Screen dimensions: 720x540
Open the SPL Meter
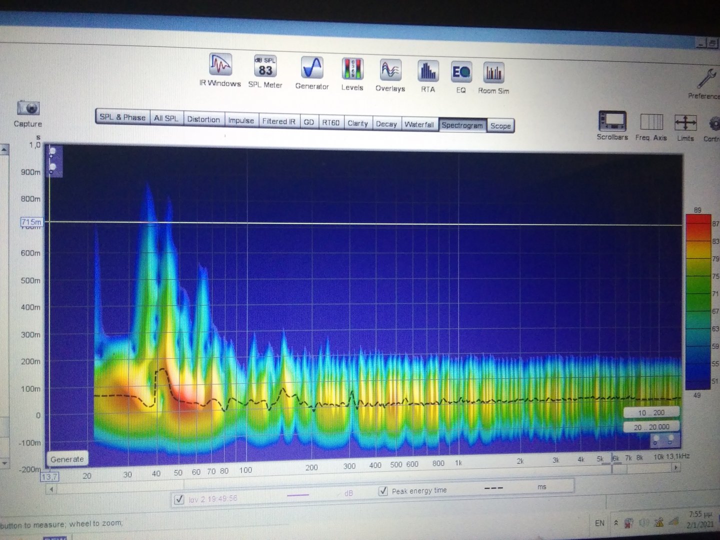[265, 67]
